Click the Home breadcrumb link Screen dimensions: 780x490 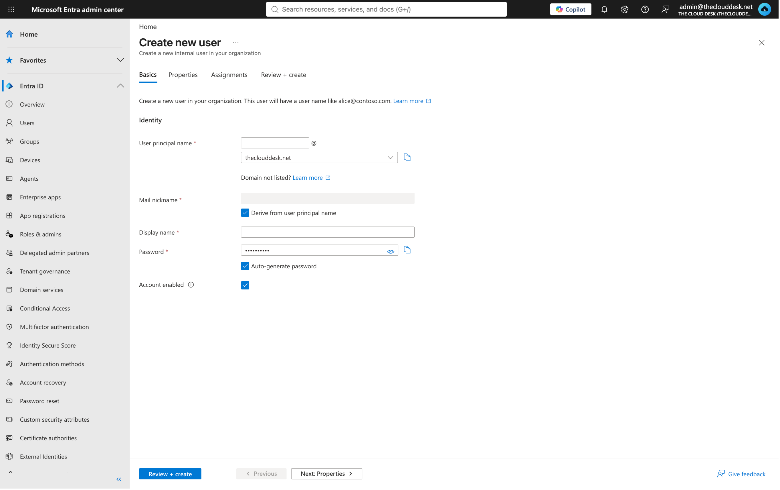point(148,27)
